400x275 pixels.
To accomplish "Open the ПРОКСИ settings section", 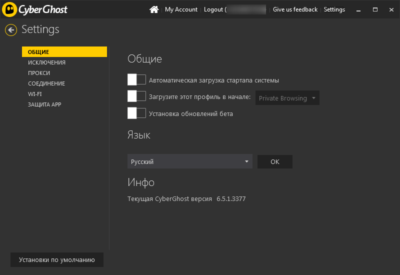I will click(39, 73).
